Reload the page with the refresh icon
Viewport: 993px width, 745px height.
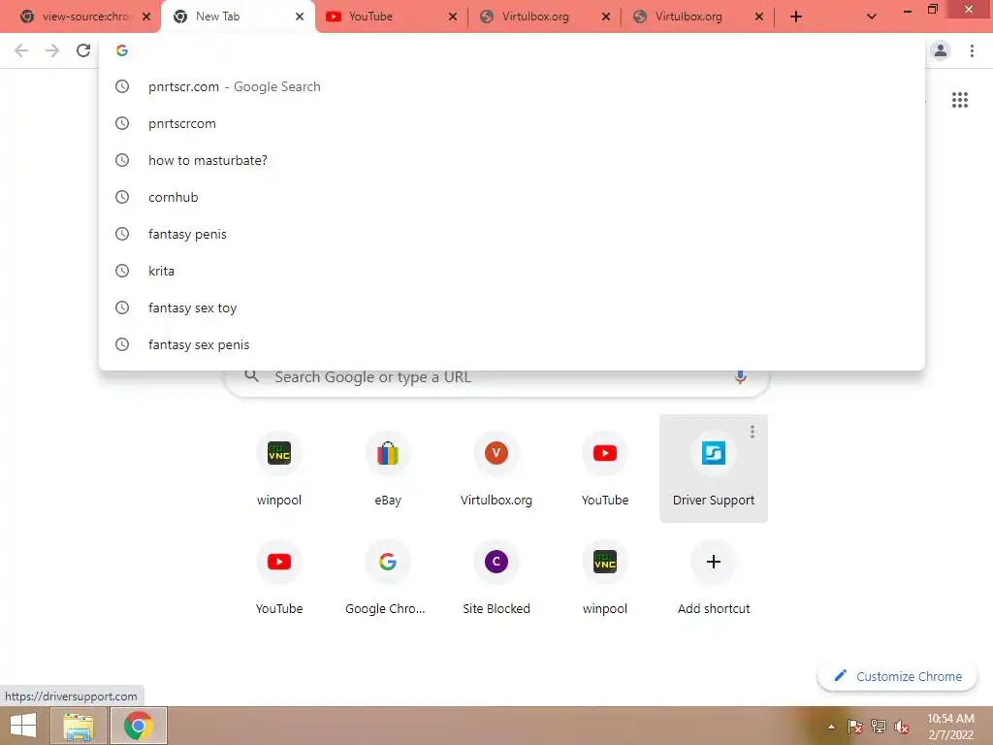pos(83,50)
